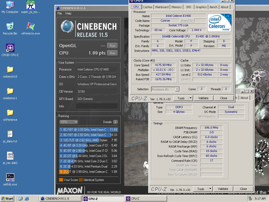Open the cinbench15 folder
Viewport: 269px width, 202px height.
pyautogui.click(x=10, y=72)
